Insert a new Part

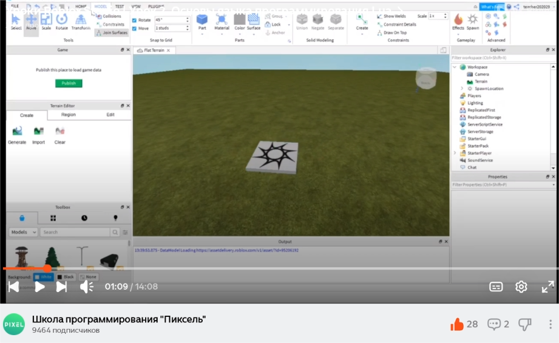202,22
